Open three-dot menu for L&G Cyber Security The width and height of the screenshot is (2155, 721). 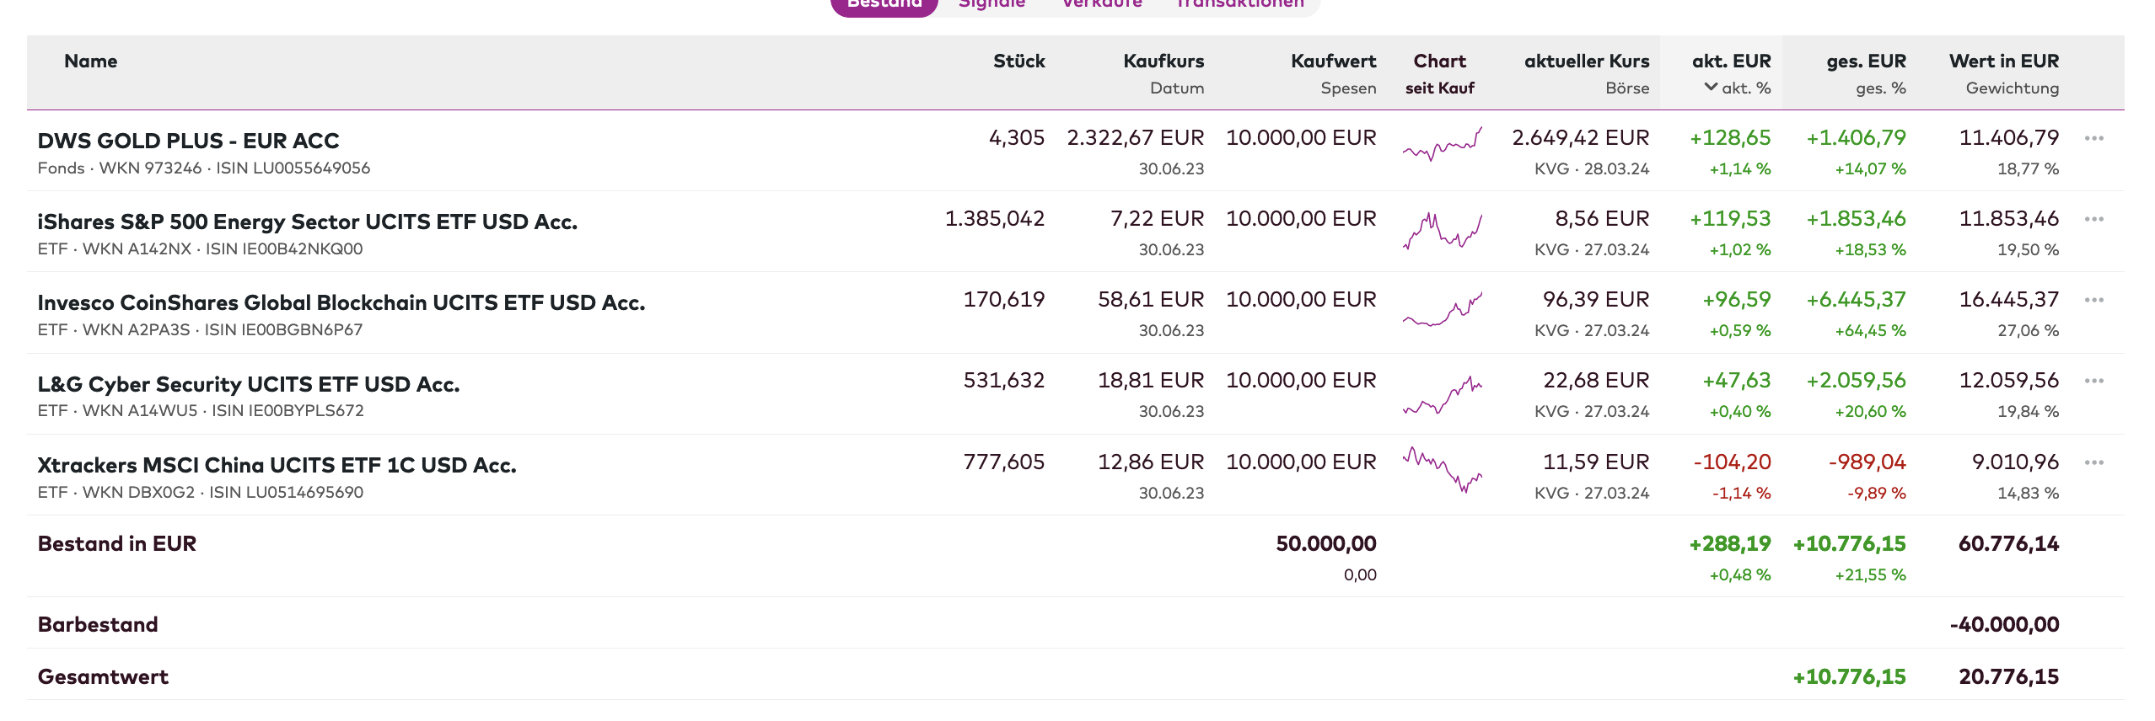[2093, 381]
